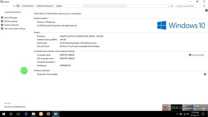Click the System window title icon
Screen dimensions: 208x117
pos(2,2)
